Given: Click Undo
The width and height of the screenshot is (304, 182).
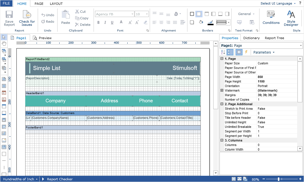Looking at the screenshot, I should [x=48, y=15].
